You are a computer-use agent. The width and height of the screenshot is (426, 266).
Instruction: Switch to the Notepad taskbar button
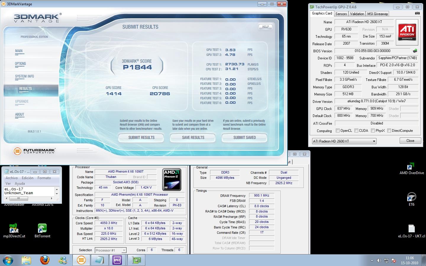(100, 260)
